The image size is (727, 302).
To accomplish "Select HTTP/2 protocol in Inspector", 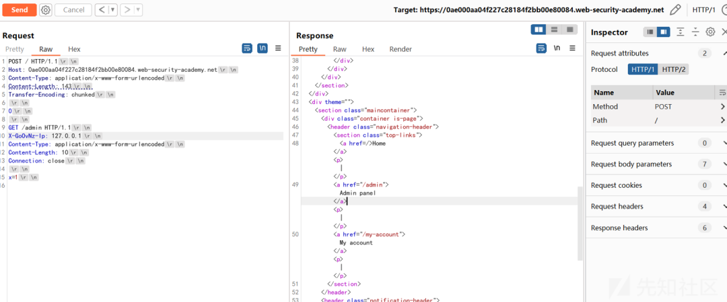I will [674, 69].
